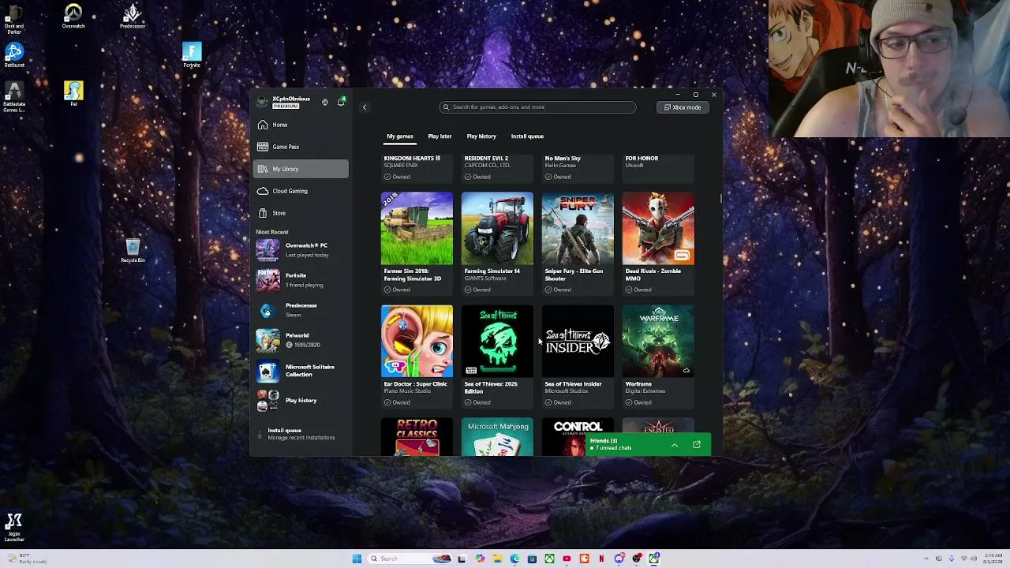Expand the Friends (3) panel chevron
Image resolution: width=1010 pixels, height=568 pixels.
pyautogui.click(x=675, y=445)
